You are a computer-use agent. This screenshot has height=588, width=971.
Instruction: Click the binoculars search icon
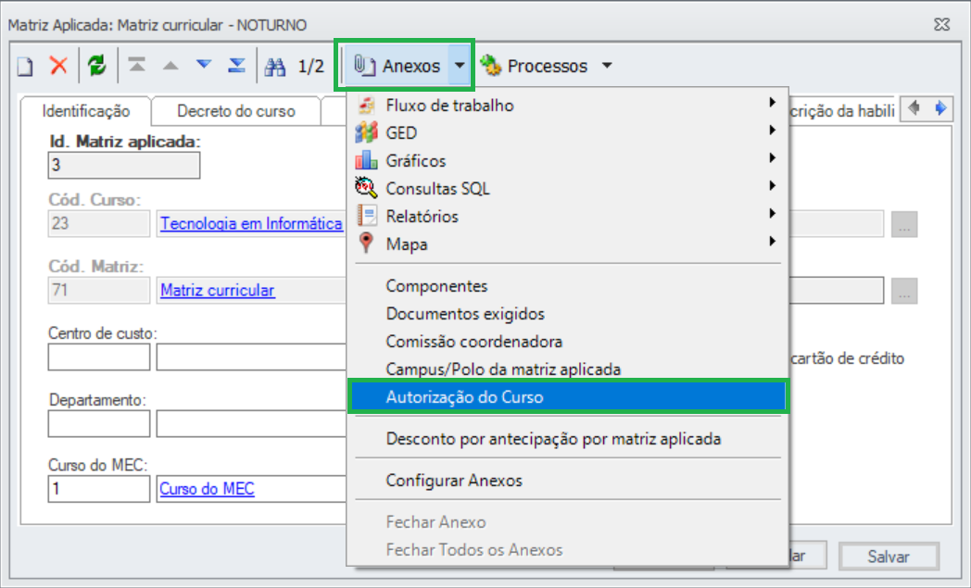(275, 66)
